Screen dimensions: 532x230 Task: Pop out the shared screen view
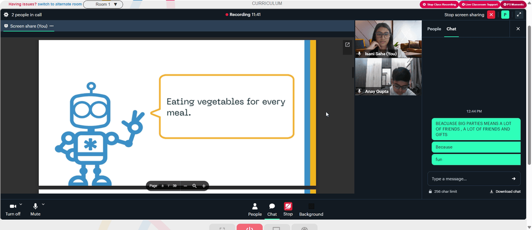tap(347, 45)
